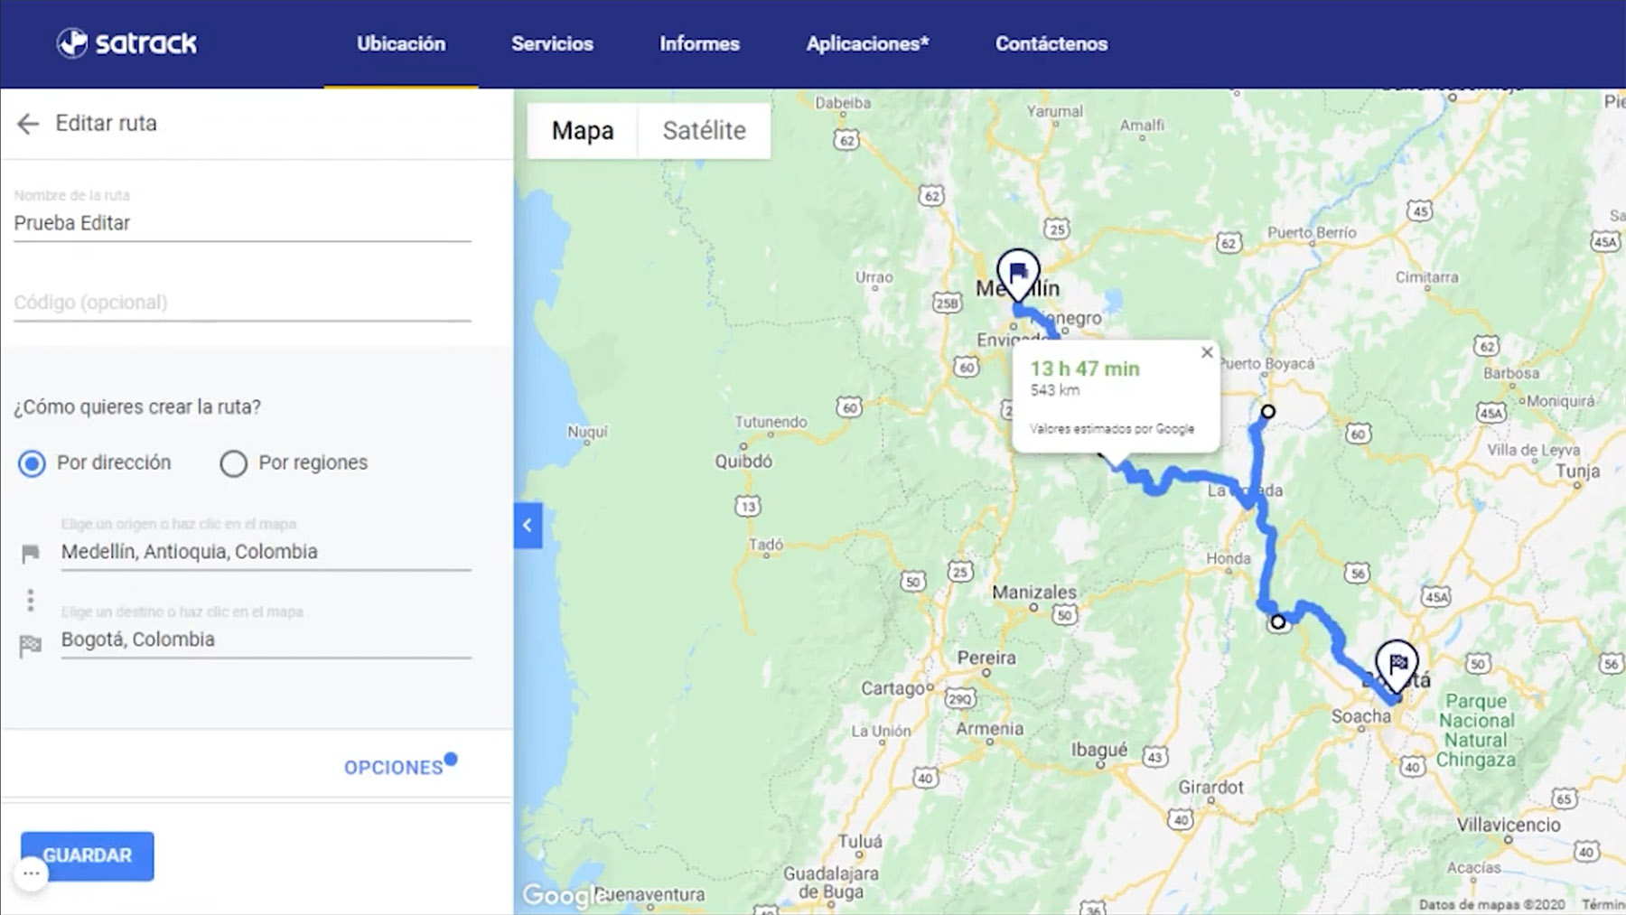Viewport: 1626px width, 915px height.
Task: Click the Manizales label on the map
Action: [x=1034, y=593]
